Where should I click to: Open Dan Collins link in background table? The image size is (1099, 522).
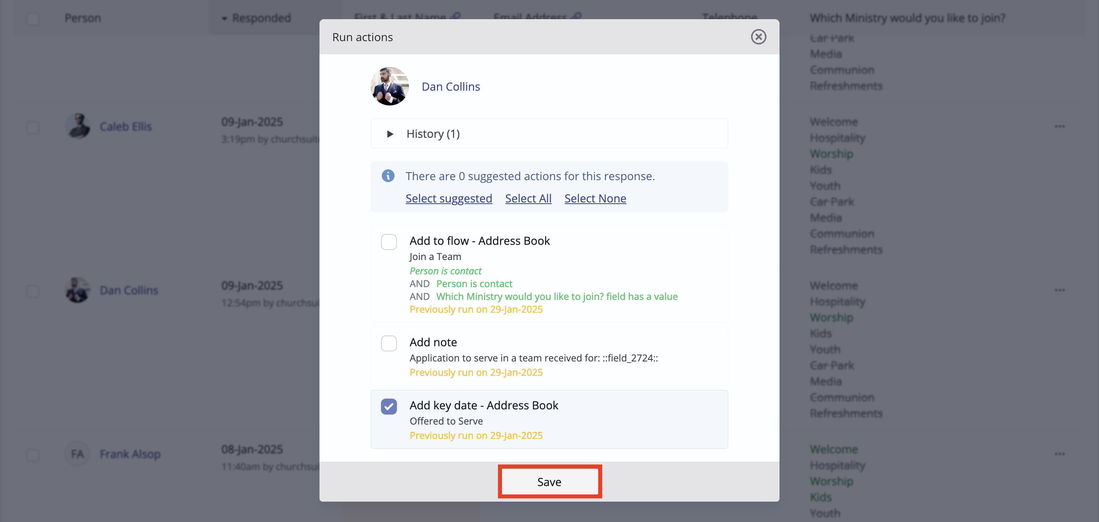[129, 290]
